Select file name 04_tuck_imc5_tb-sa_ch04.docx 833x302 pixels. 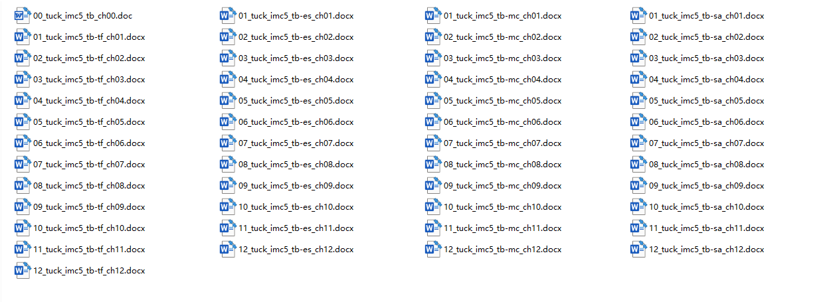pos(707,80)
